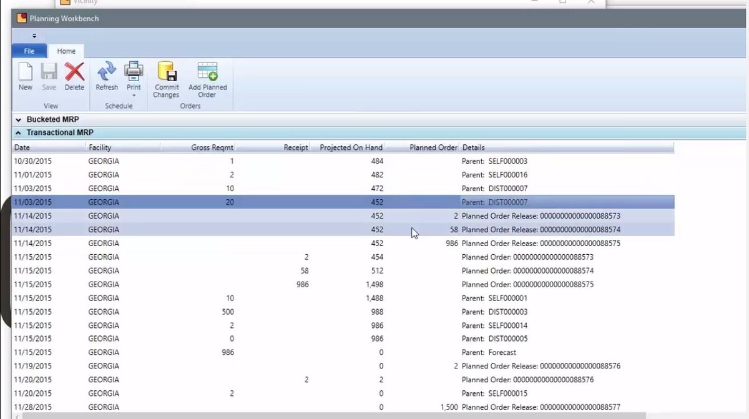Select the row with Parent: SELF000015

tap(343, 393)
